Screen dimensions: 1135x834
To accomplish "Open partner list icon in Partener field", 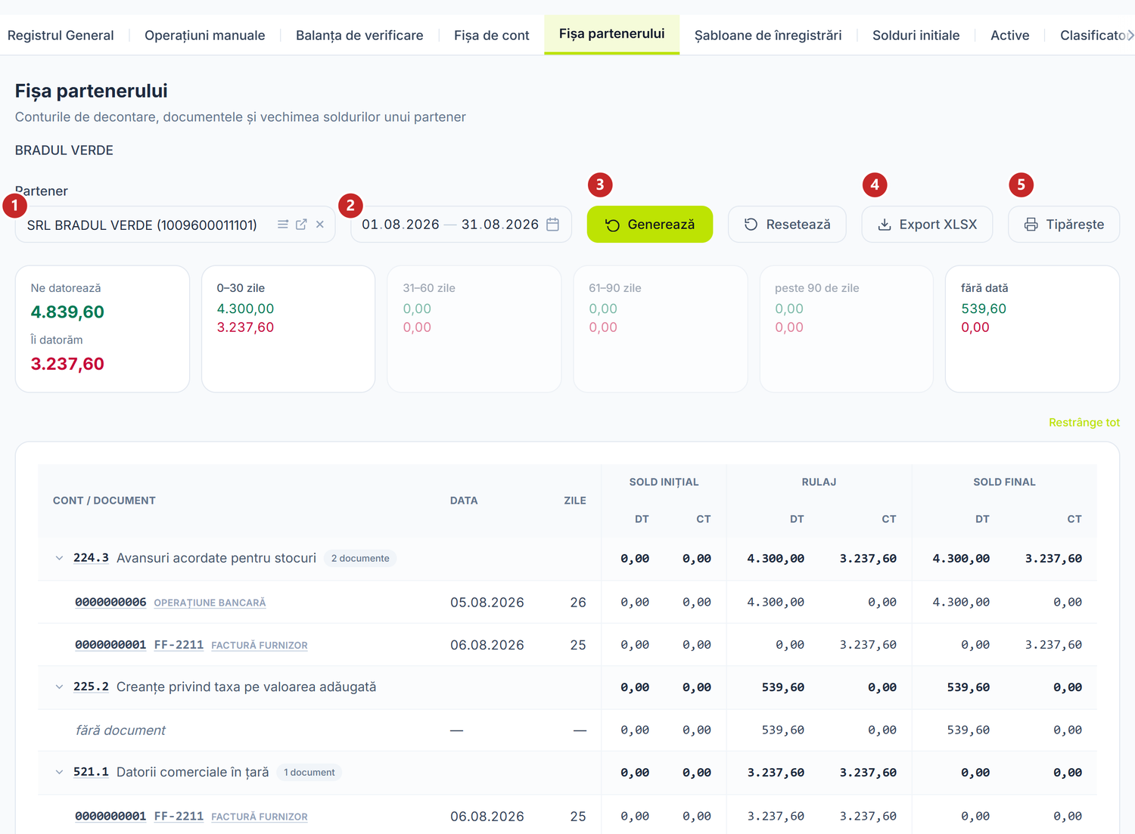I will click(x=282, y=225).
